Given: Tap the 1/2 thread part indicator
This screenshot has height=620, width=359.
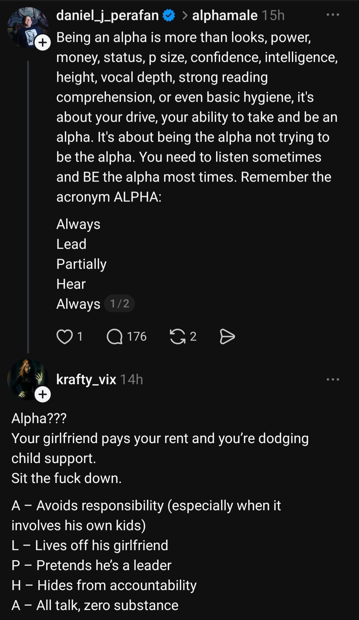Looking at the screenshot, I should click(x=119, y=304).
